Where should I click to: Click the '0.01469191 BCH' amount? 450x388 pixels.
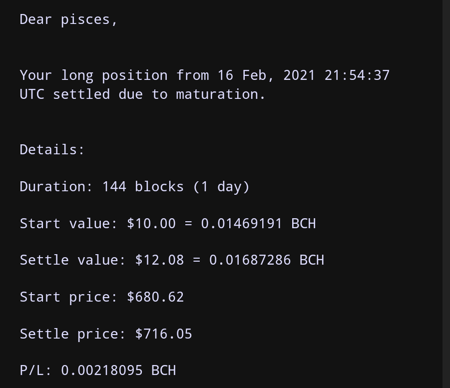point(258,224)
